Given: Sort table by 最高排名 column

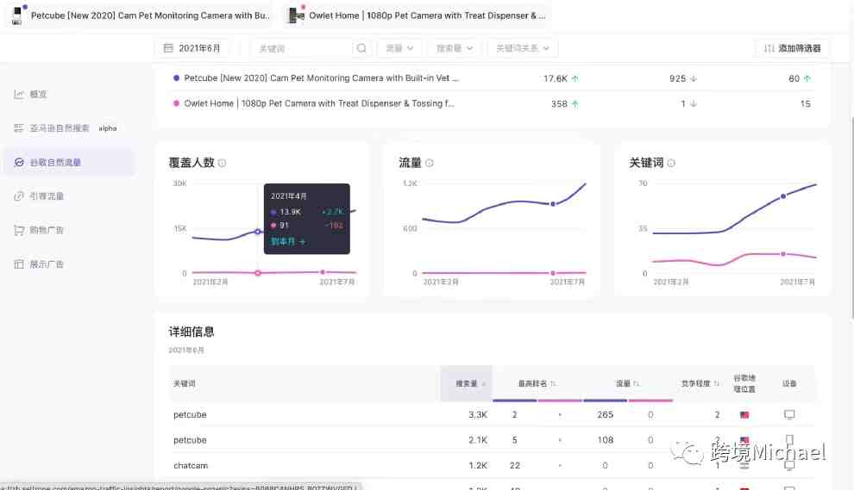Looking at the screenshot, I should point(537,383).
